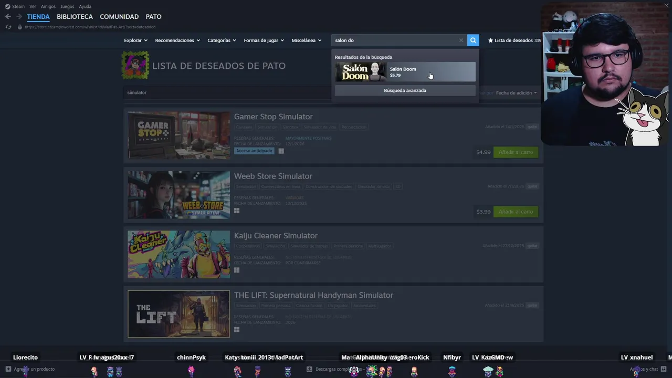This screenshot has width=672, height=378.
Task: Open THE LIFT: Supernatural Handyman Simulator title
Action: [313, 295]
